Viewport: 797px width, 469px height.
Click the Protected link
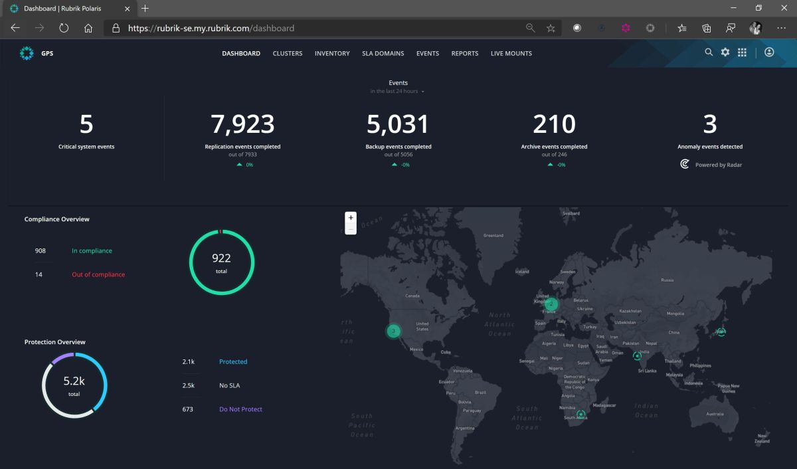click(232, 361)
